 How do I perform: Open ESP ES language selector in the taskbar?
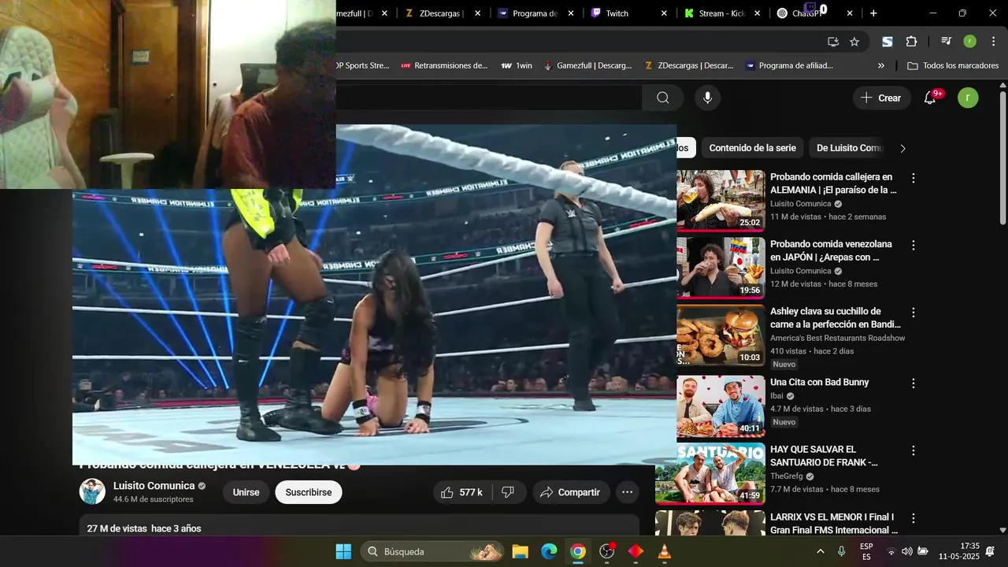[x=866, y=551]
